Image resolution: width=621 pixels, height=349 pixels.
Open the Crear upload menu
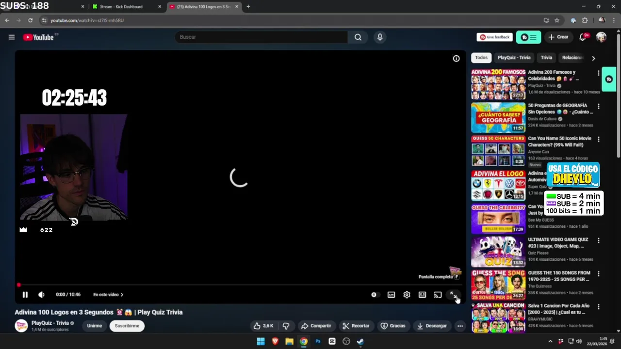coord(558,37)
